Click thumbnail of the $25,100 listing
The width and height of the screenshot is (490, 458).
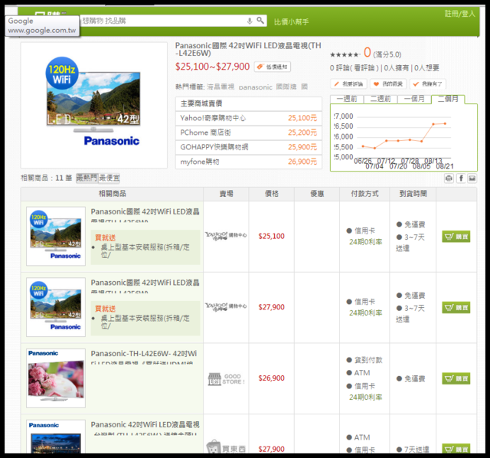pyautogui.click(x=56, y=237)
